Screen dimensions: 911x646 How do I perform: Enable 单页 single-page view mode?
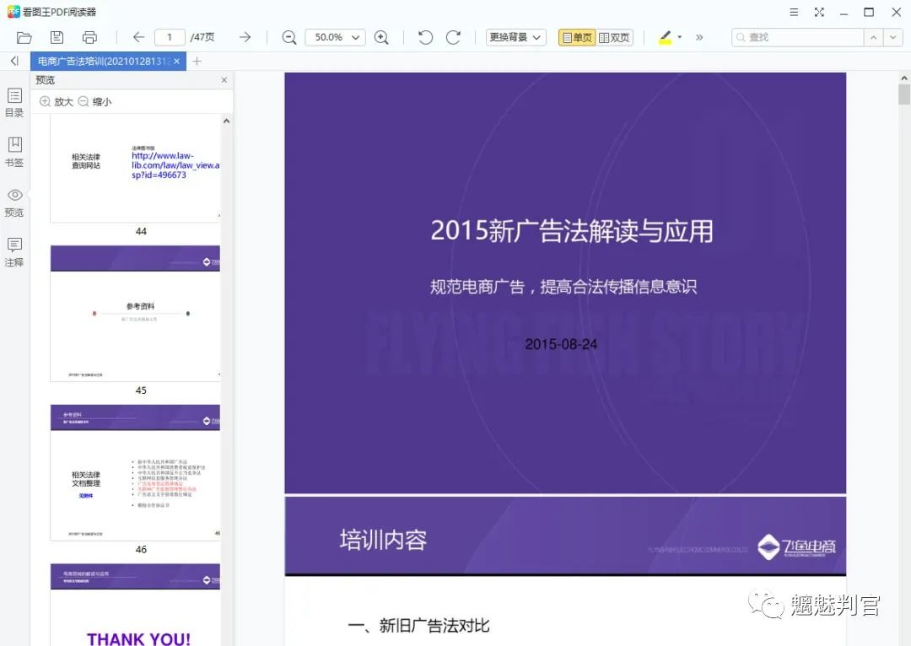tap(575, 36)
